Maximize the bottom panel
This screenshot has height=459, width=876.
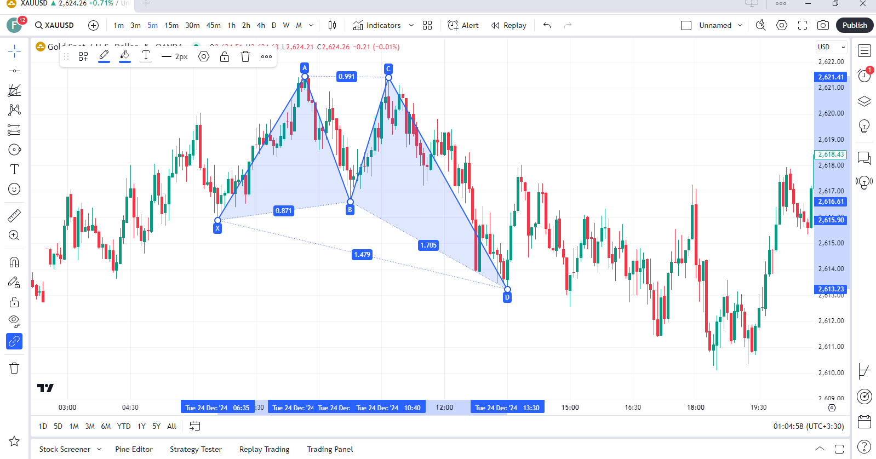pyautogui.click(x=839, y=449)
